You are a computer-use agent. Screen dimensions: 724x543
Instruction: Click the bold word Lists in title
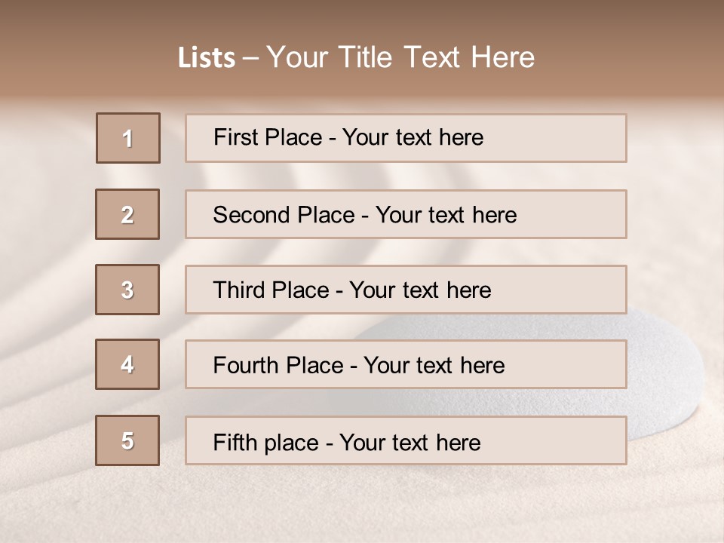coord(206,58)
